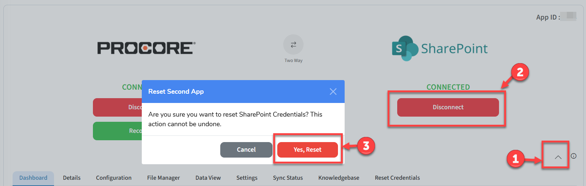This screenshot has width=586, height=186.
Task: Collapse the connection panel using the chevron
Action: [x=558, y=157]
